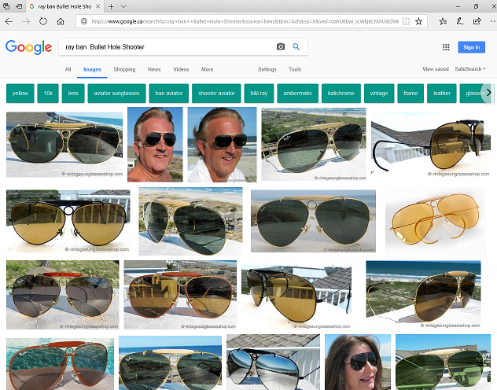Click the Share page icon

[477, 21]
